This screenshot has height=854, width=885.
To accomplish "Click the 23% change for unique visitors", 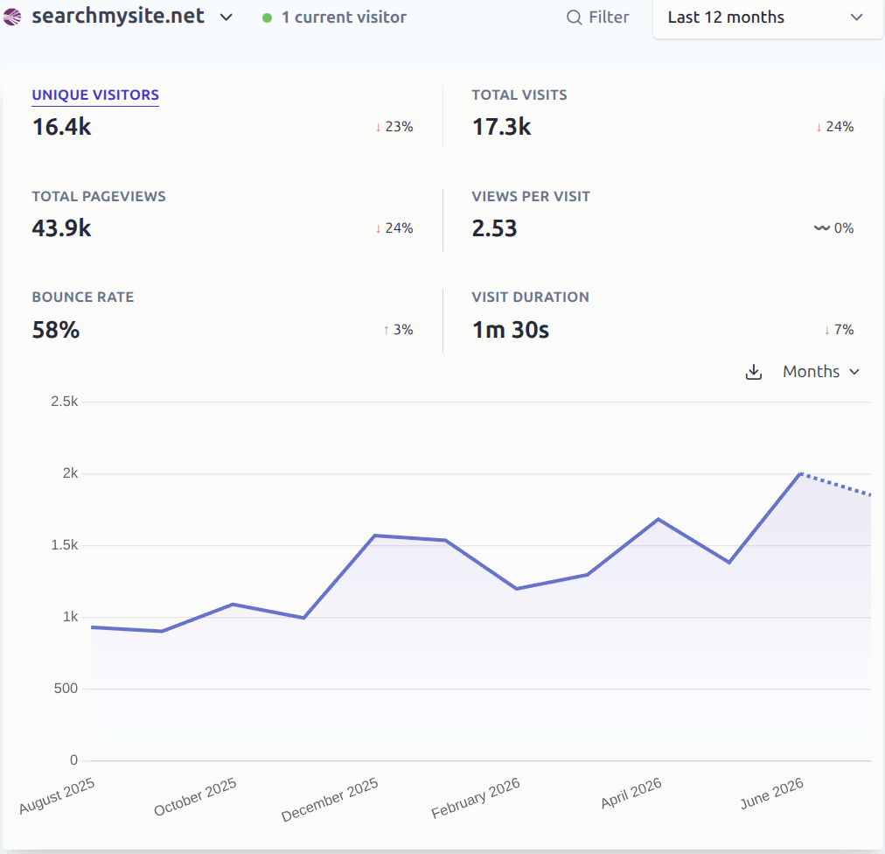I will [x=394, y=127].
